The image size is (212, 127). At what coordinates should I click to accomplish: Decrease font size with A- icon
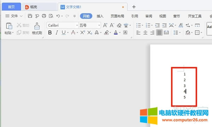[x=112, y=25]
